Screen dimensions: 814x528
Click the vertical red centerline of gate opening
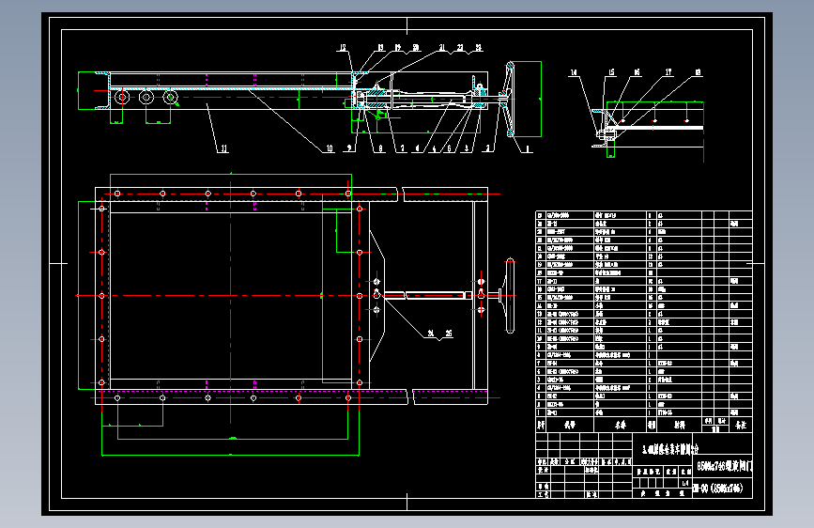[231, 303]
